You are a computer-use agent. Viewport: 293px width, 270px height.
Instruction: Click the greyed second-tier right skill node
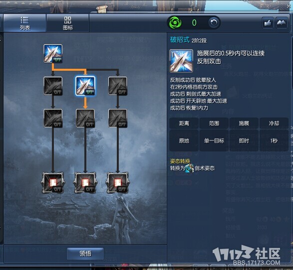(x=118, y=86)
